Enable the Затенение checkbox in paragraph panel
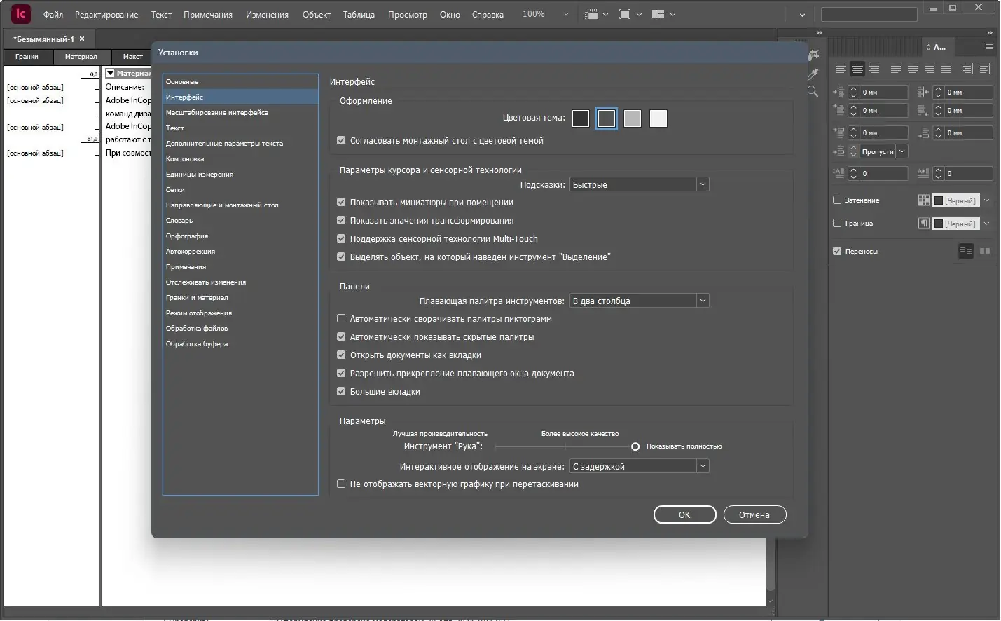Viewport: 1001px width, 621px height. tap(837, 200)
